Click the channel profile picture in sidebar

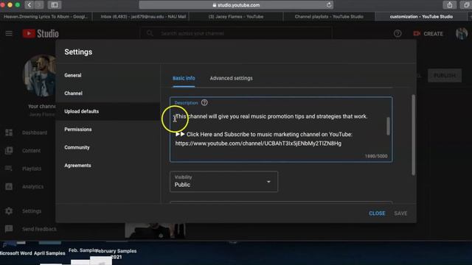click(39, 75)
